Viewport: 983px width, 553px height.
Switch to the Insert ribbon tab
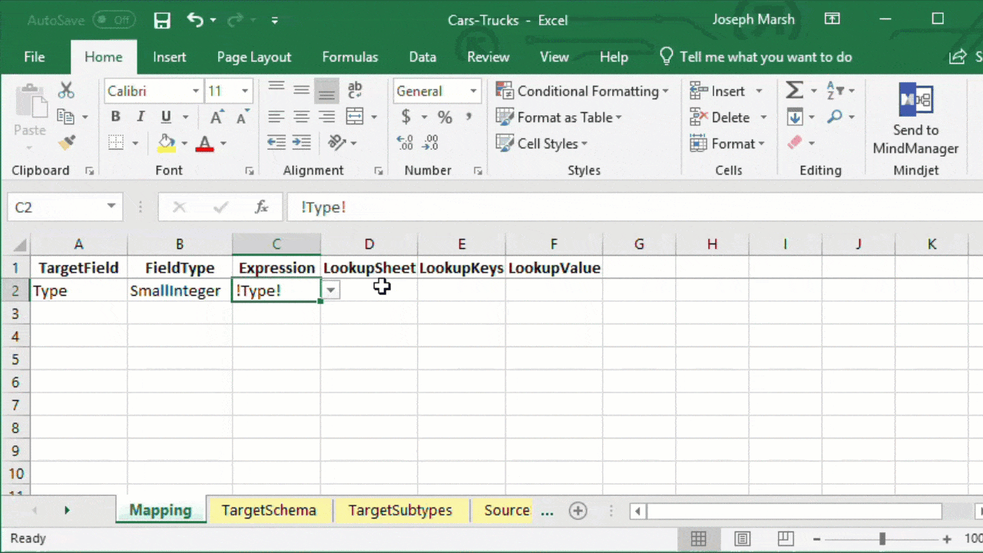point(169,57)
